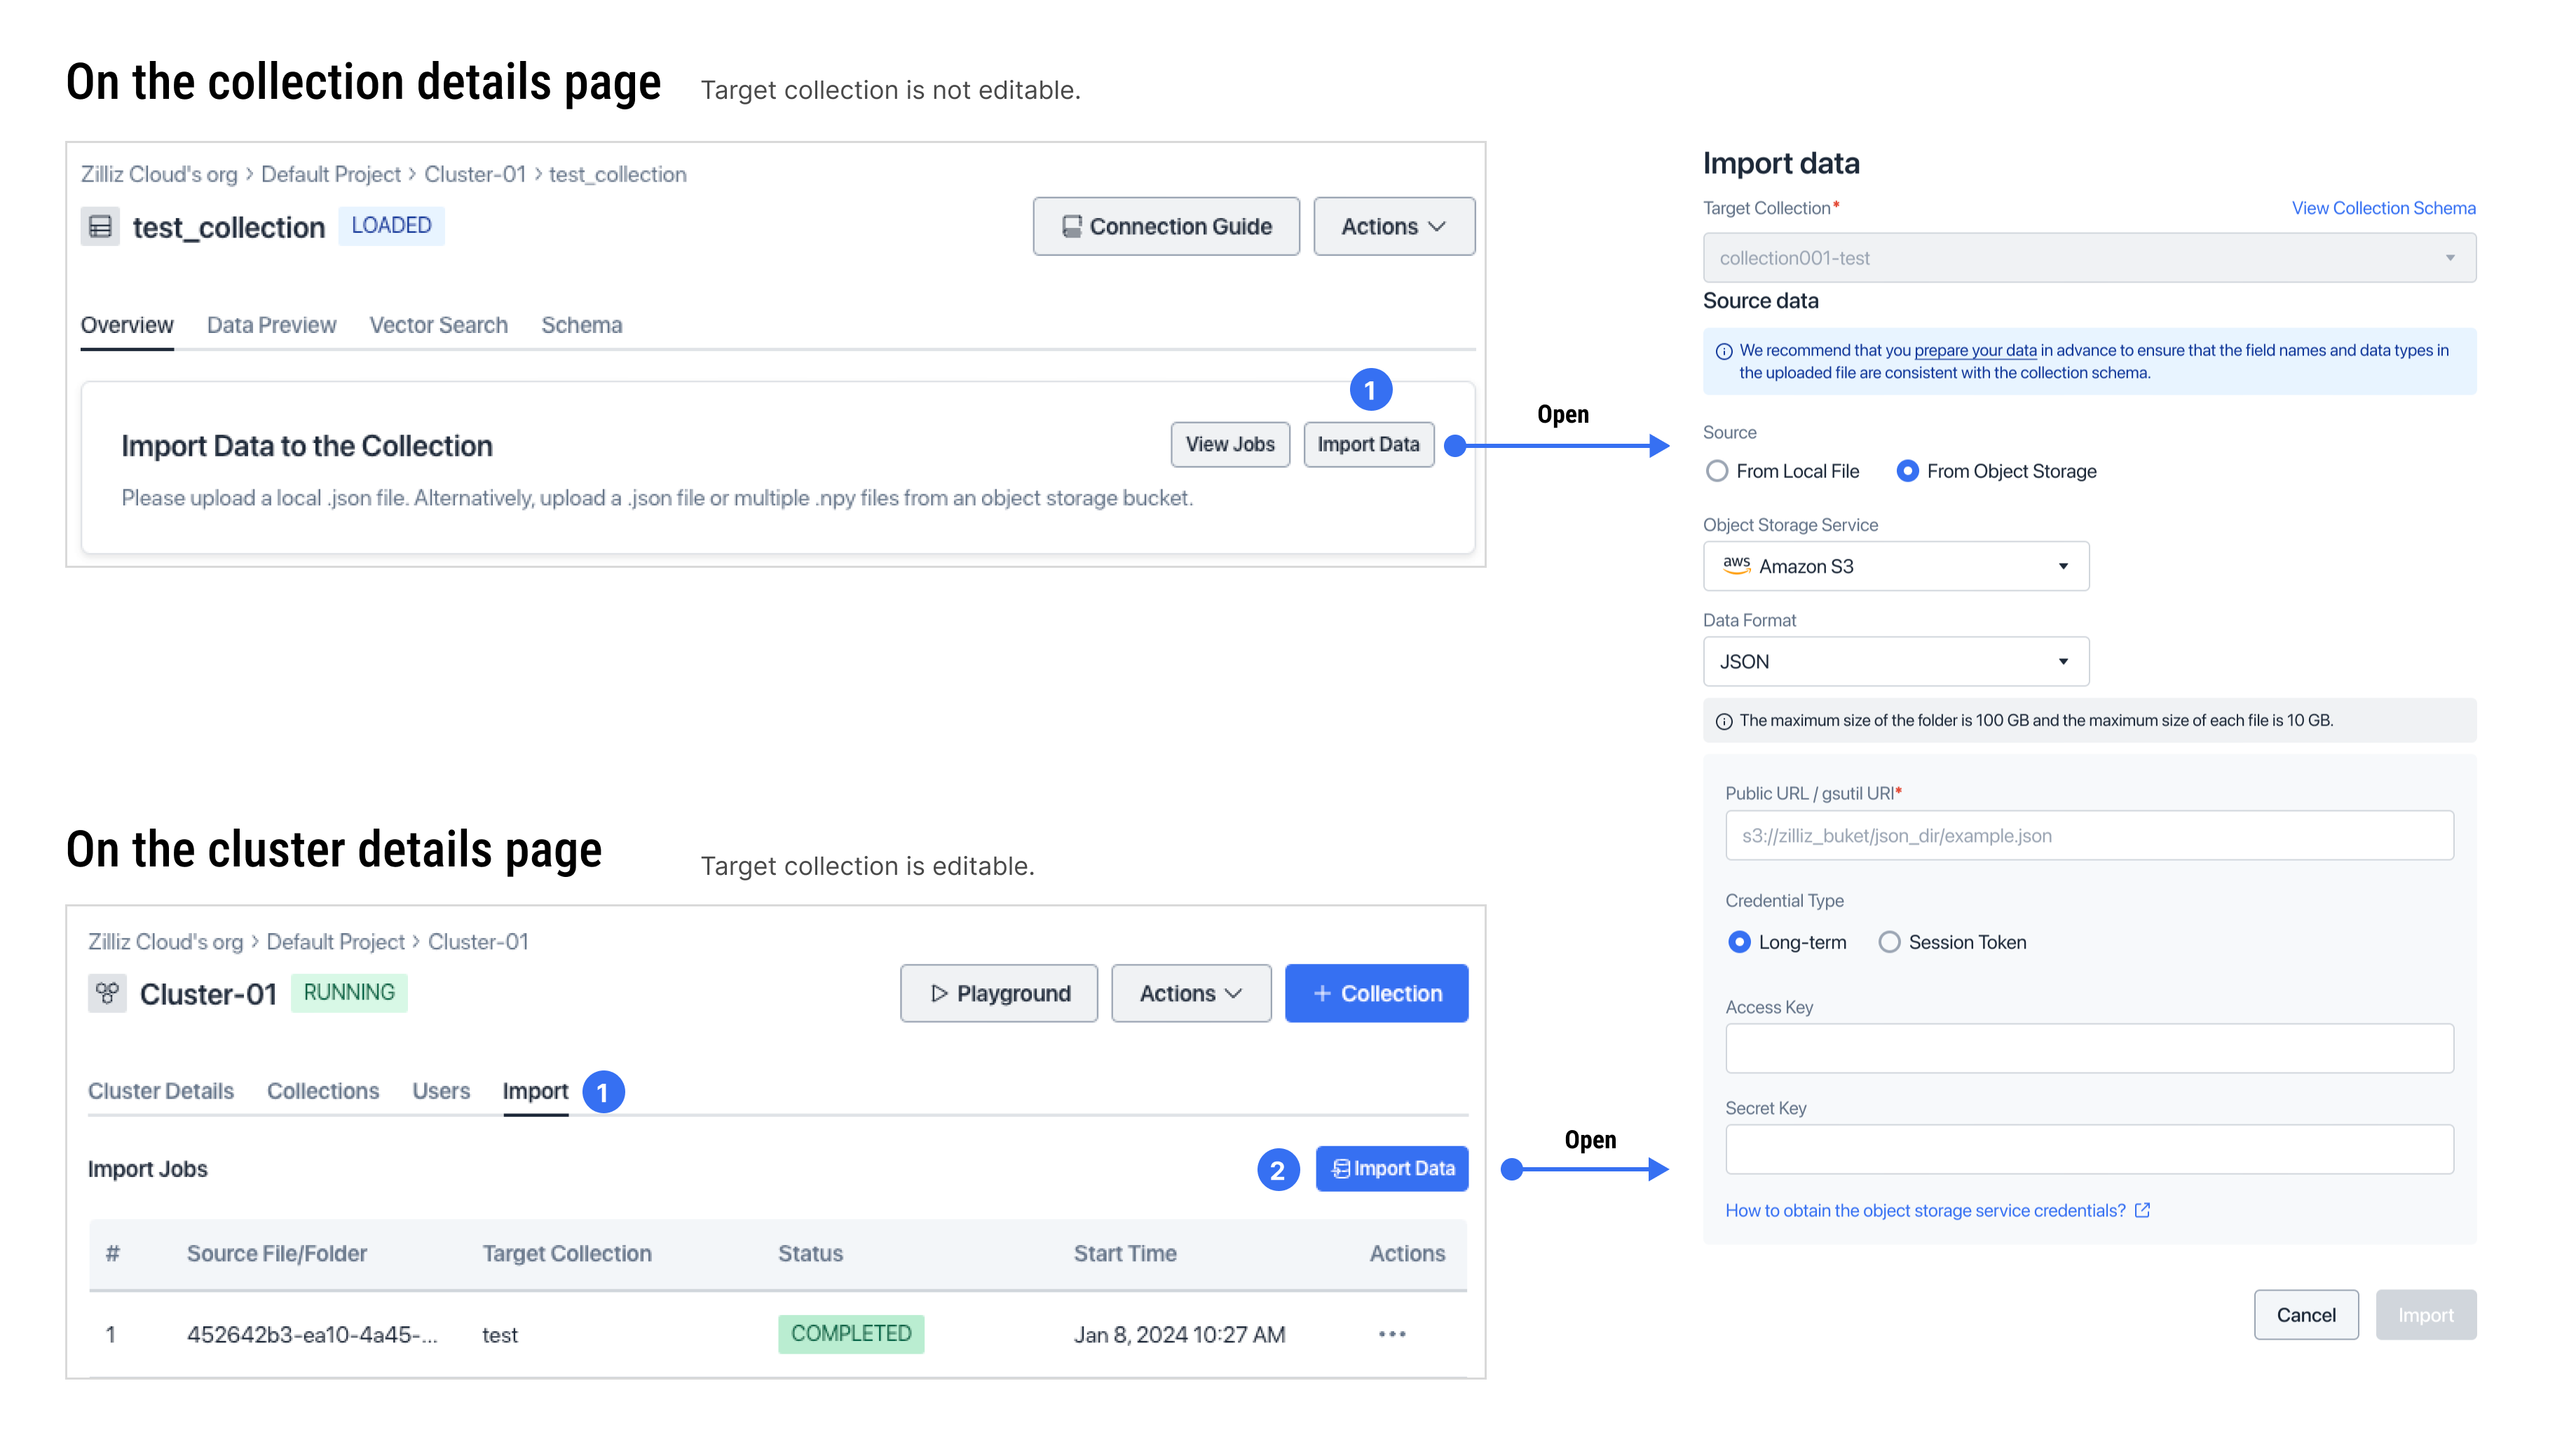Click Zilliz Cloud's org in cluster page breadcrumb
This screenshot has width=2576, height=1449.
pyautogui.click(x=165, y=942)
